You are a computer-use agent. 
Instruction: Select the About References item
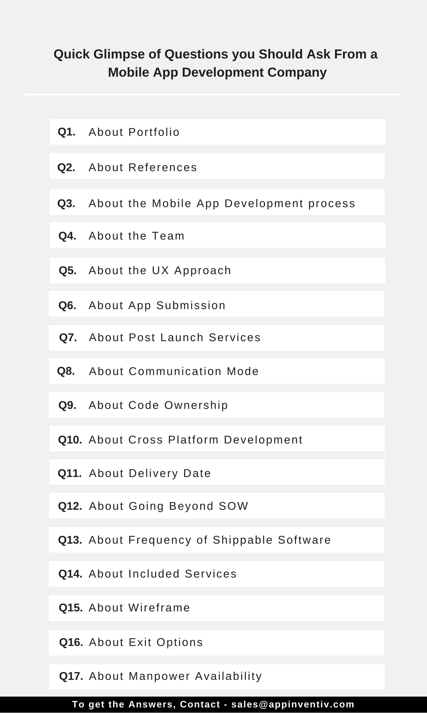pyautogui.click(x=217, y=166)
